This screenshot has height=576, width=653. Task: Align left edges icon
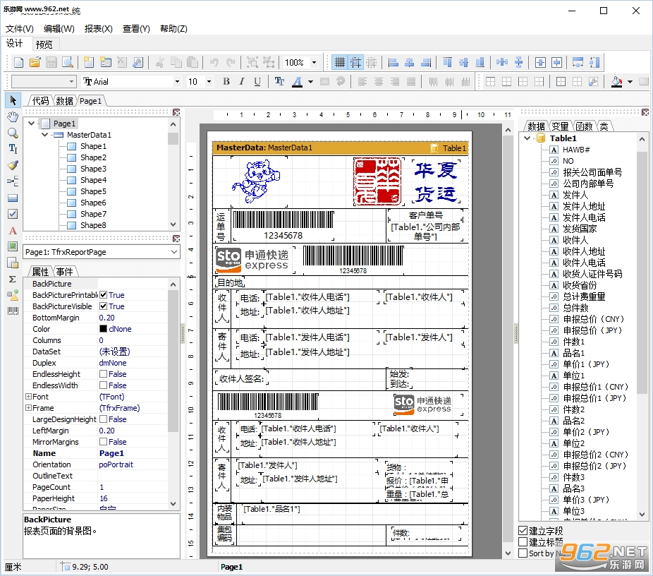pyautogui.click(x=393, y=63)
